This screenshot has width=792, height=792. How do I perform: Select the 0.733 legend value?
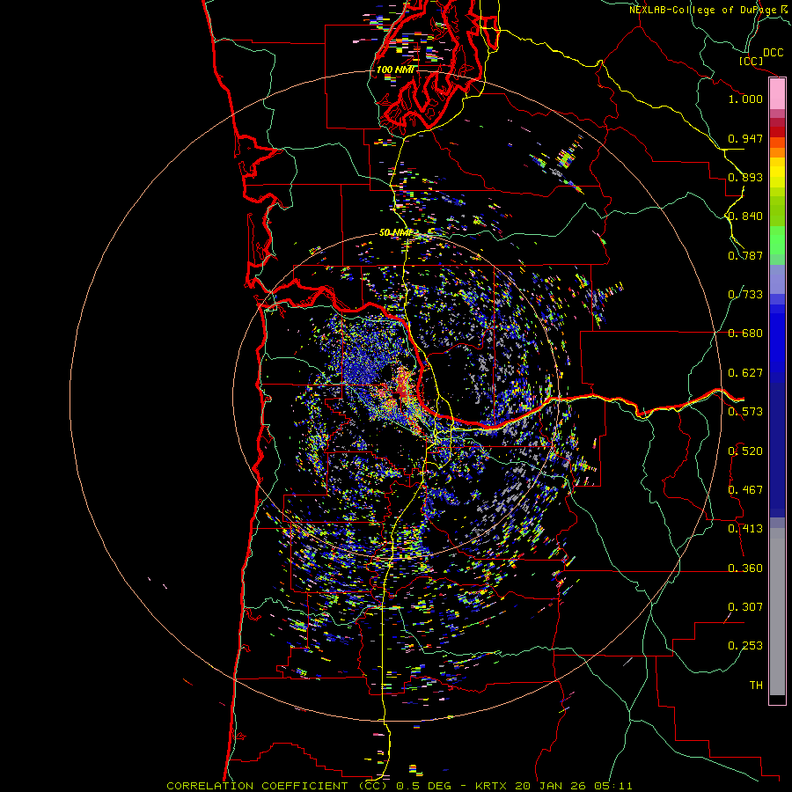click(x=745, y=295)
